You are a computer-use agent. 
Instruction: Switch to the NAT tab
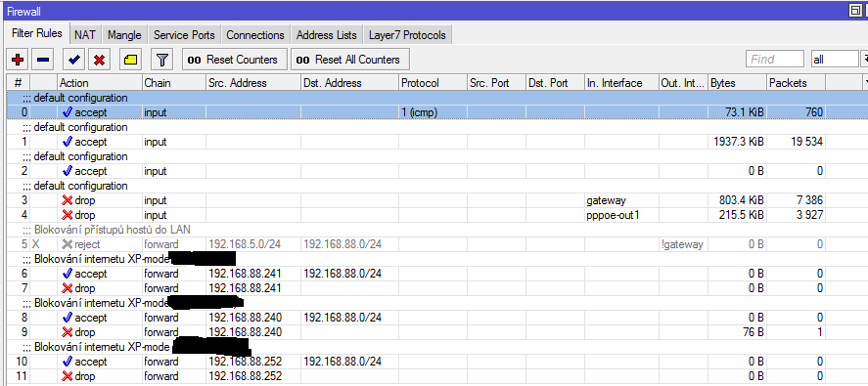[x=85, y=35]
